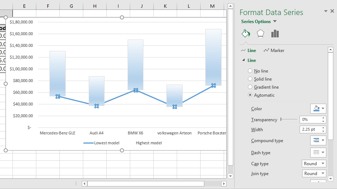Close the Format Data Series pane

332,11
